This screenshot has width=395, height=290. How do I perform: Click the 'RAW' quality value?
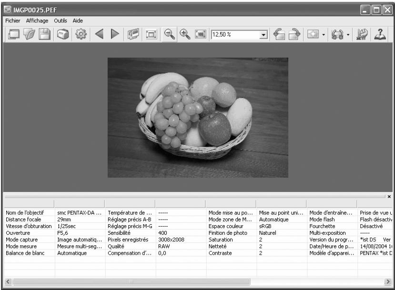point(164,246)
